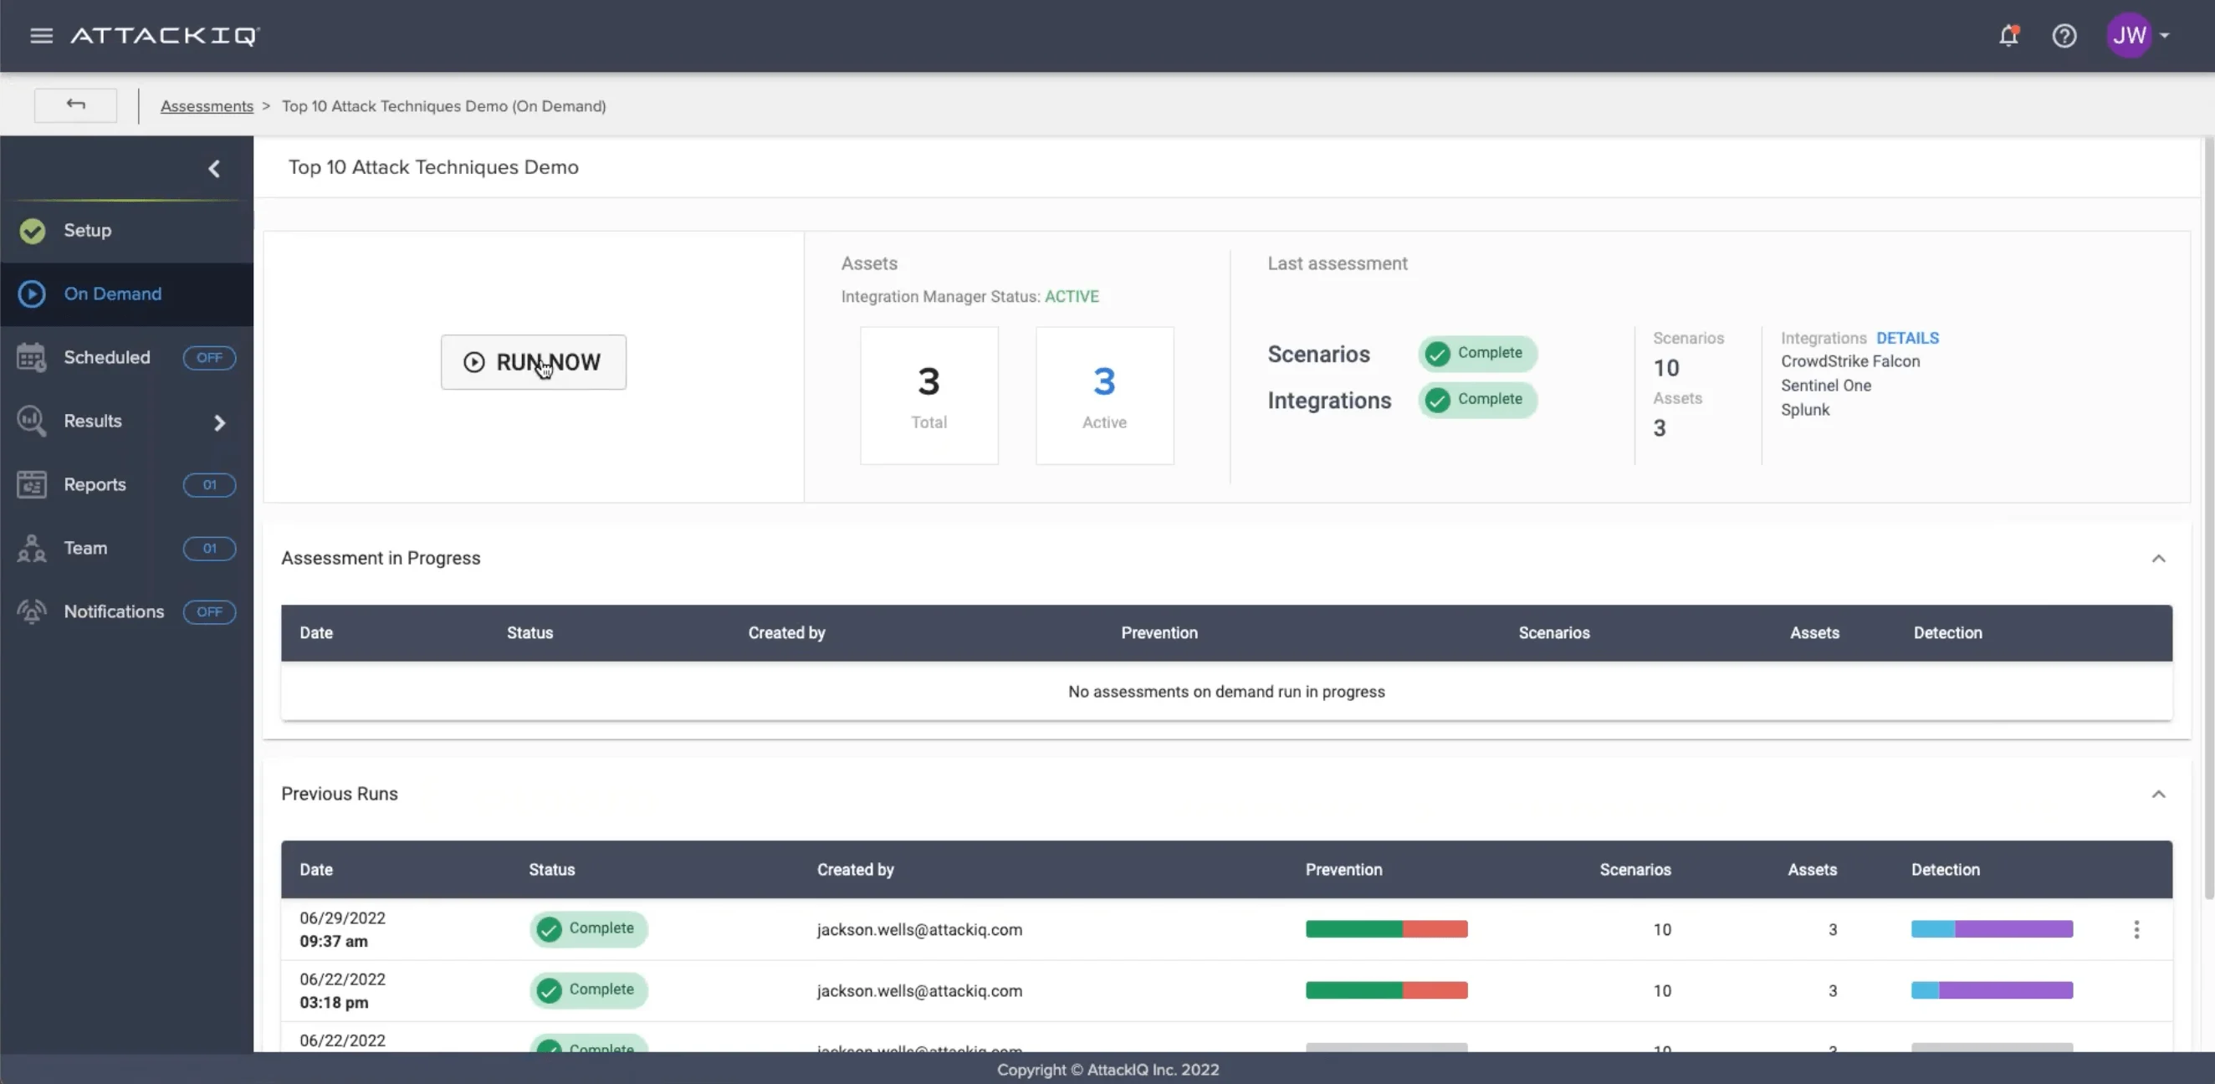Image resolution: width=2215 pixels, height=1084 pixels.
Task: Click the JW user avatar
Action: 2129,35
